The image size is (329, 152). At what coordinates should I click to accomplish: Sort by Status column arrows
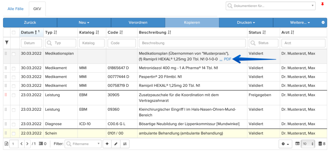point(264,32)
